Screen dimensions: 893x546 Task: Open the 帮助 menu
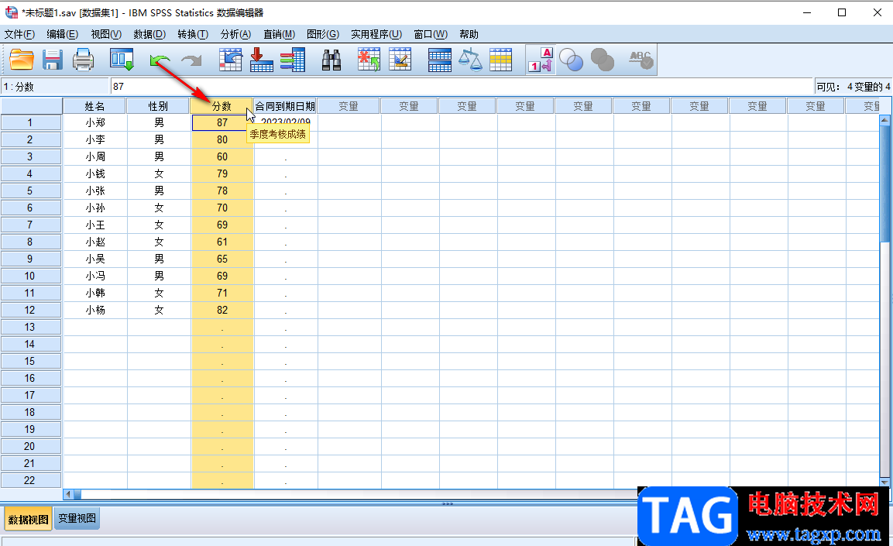[469, 34]
